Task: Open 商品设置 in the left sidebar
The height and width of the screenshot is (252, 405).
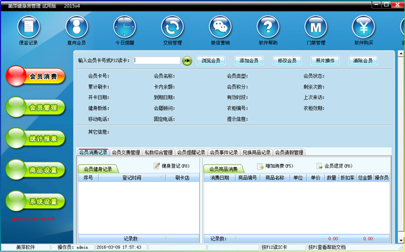Action: pos(35,170)
